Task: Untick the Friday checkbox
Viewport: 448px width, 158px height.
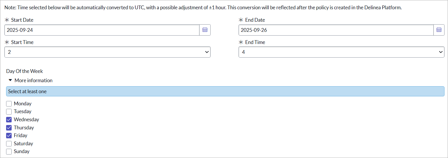Action: tap(9, 135)
